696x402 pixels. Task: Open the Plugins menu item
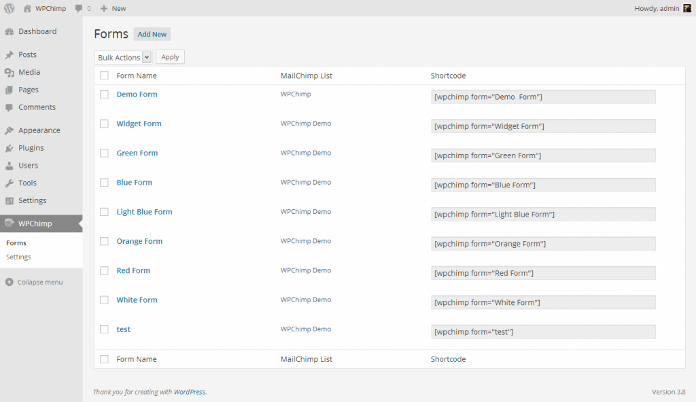[x=31, y=148]
